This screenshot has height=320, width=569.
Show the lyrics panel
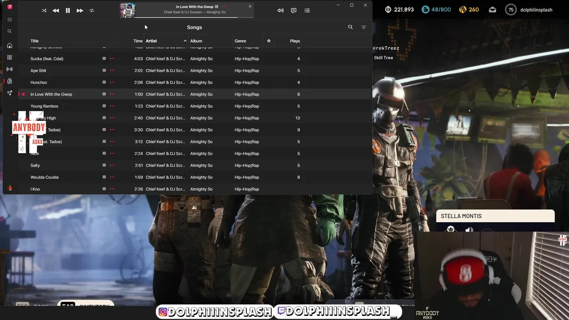293,11
